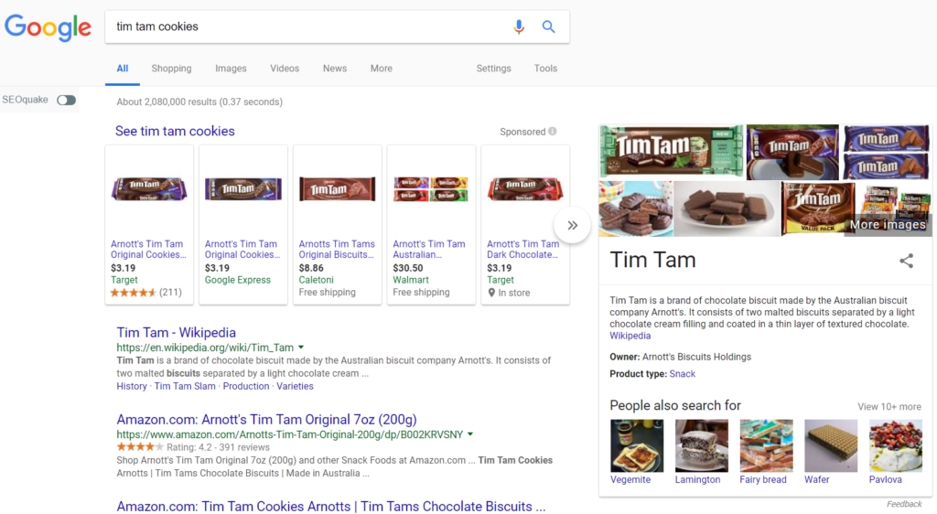This screenshot has width=937, height=514.
Task: Click the Amazon result star rating
Action: [x=140, y=447]
